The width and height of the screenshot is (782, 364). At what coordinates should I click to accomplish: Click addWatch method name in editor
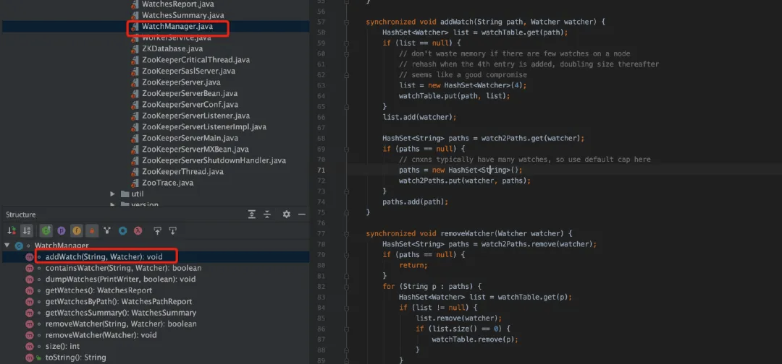pos(456,22)
